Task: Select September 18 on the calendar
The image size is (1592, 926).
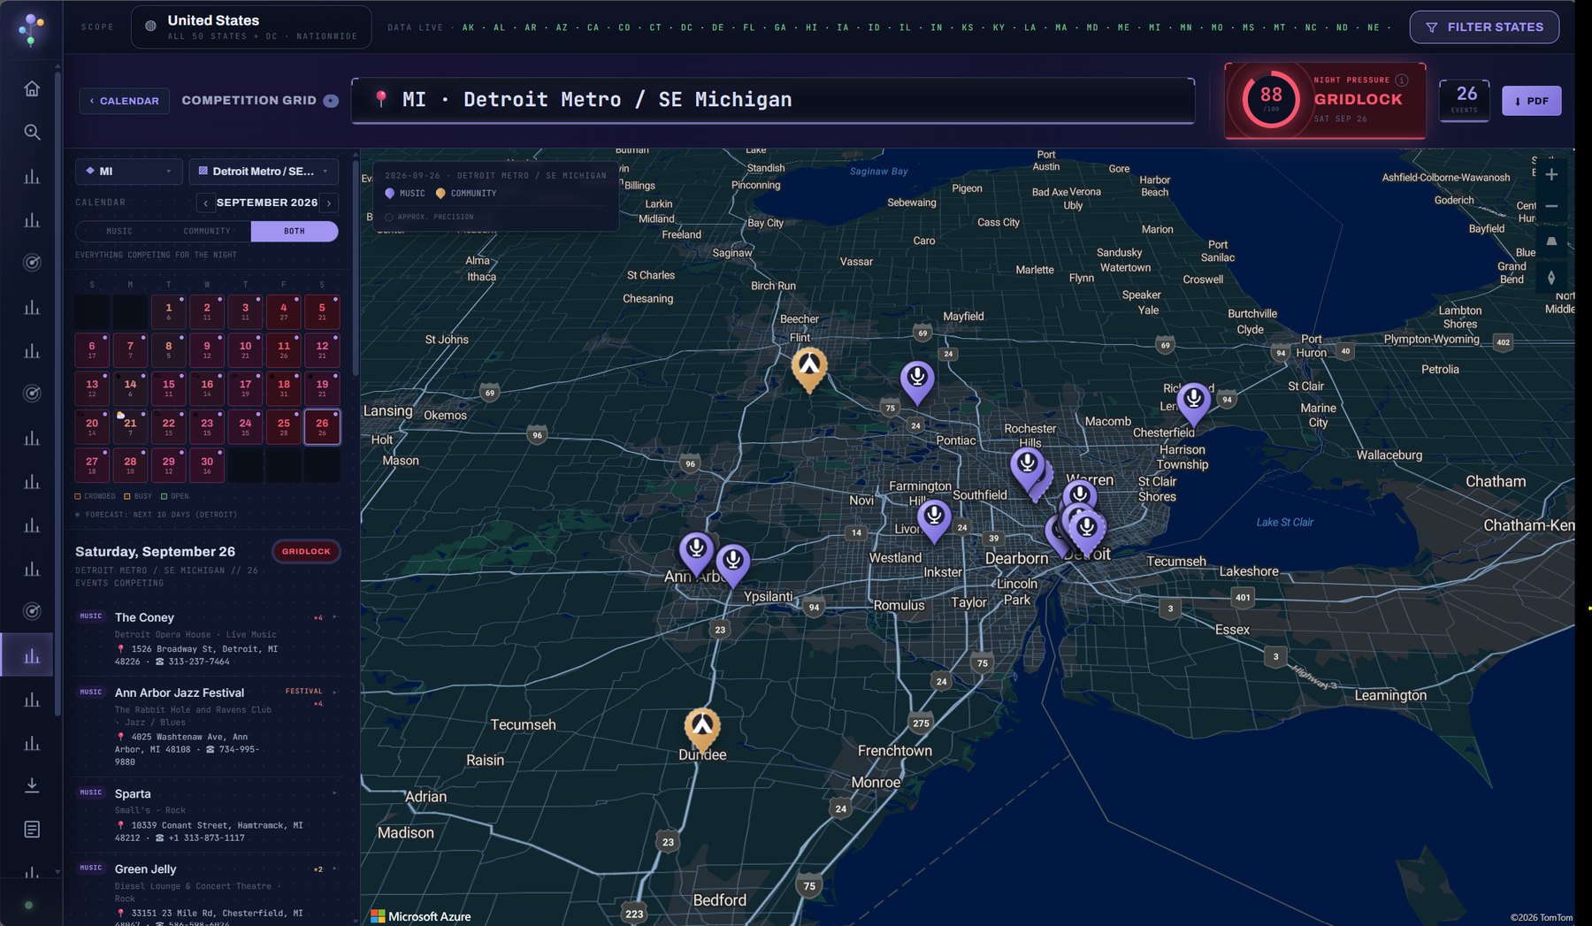Action: (284, 388)
